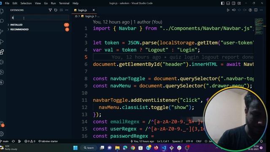This screenshot has width=270, height=152.
Task: Click CodeLens '1 author (You)' above code
Action: coord(148,22)
